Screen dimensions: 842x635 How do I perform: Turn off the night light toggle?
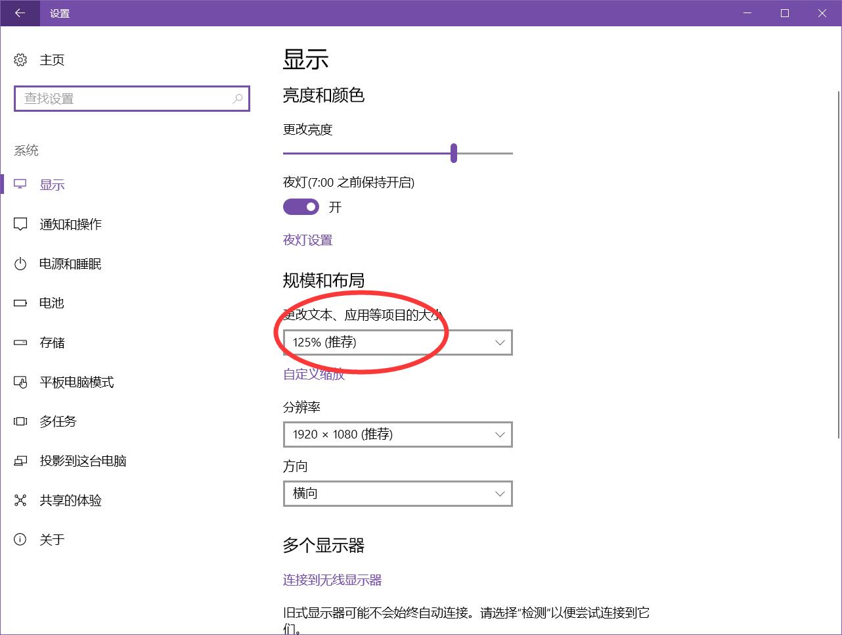(x=301, y=207)
